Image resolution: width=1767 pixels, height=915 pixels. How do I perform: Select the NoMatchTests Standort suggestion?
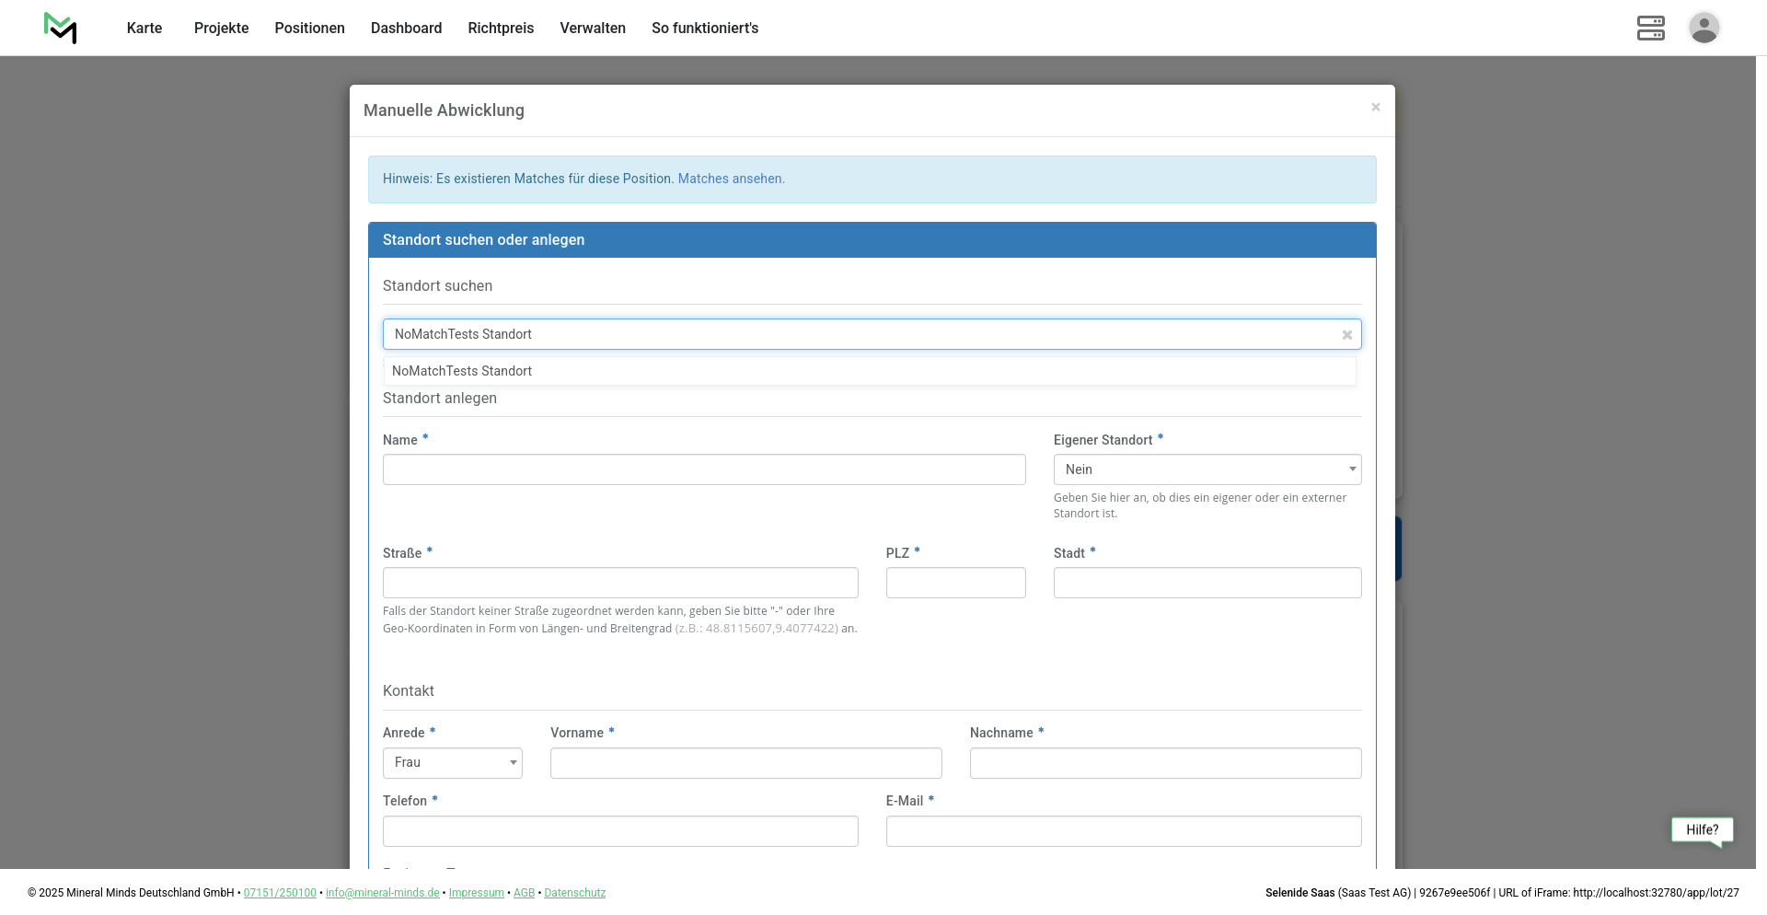(462, 371)
